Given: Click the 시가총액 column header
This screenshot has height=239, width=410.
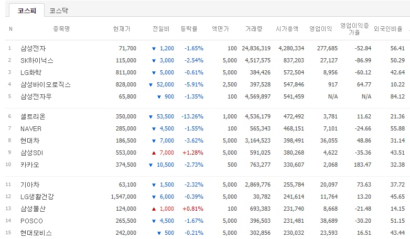Looking at the screenshot, I should coord(287,29).
